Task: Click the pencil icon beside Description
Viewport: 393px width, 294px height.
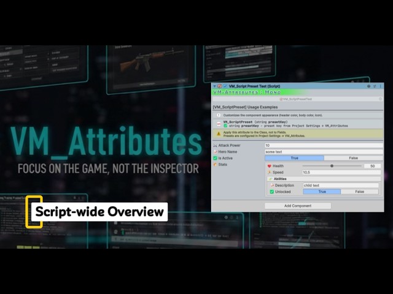Action: (x=272, y=185)
